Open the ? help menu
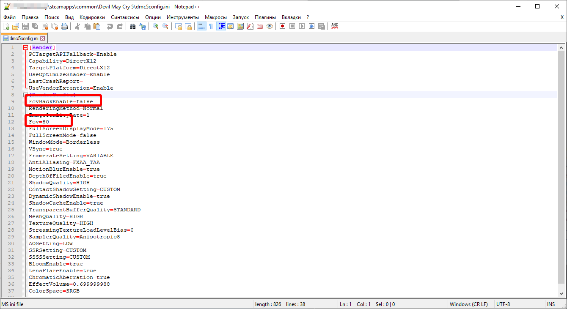 click(308, 17)
